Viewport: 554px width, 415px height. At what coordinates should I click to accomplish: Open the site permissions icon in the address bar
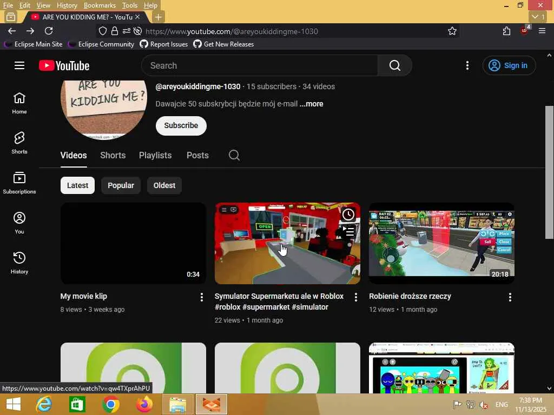pyautogui.click(x=126, y=31)
